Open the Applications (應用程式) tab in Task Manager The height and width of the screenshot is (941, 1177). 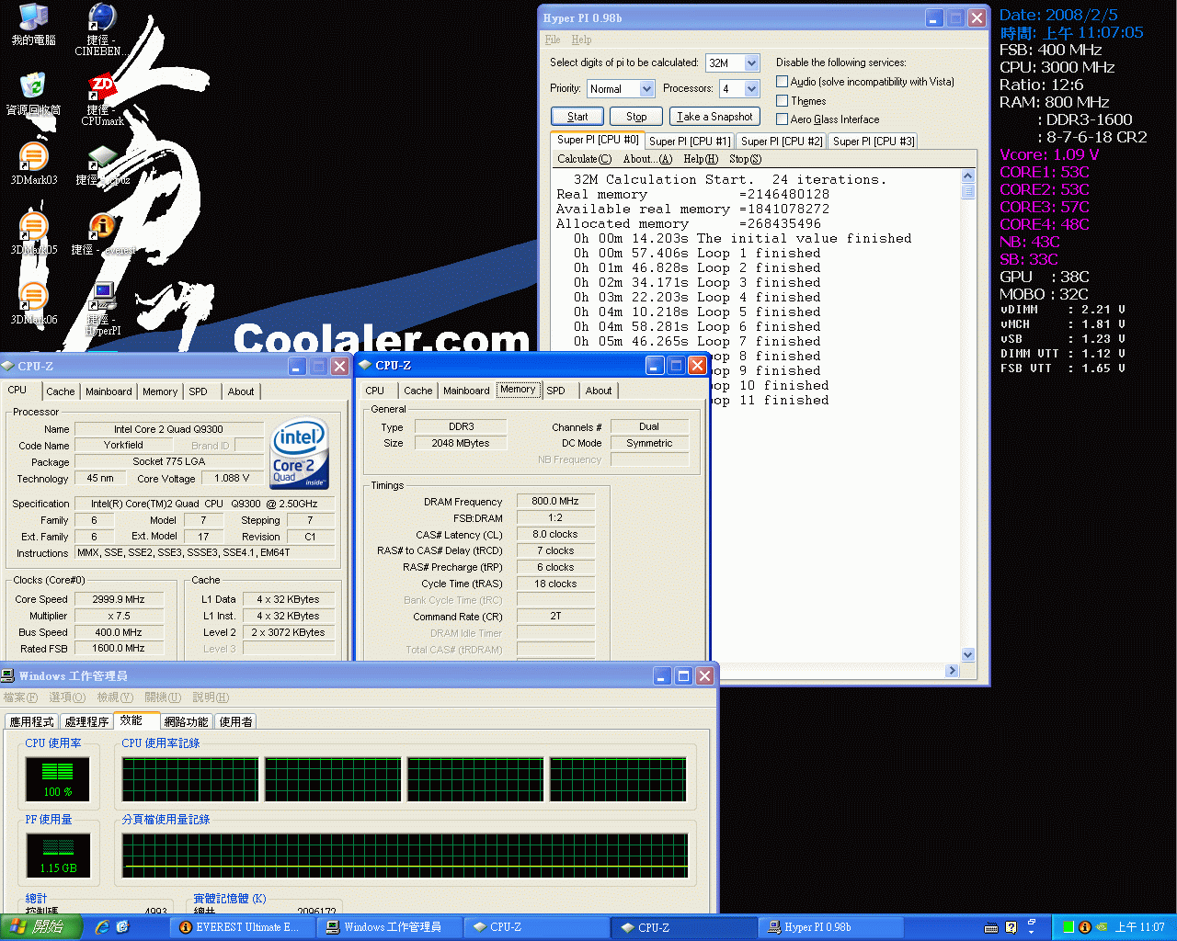[31, 722]
